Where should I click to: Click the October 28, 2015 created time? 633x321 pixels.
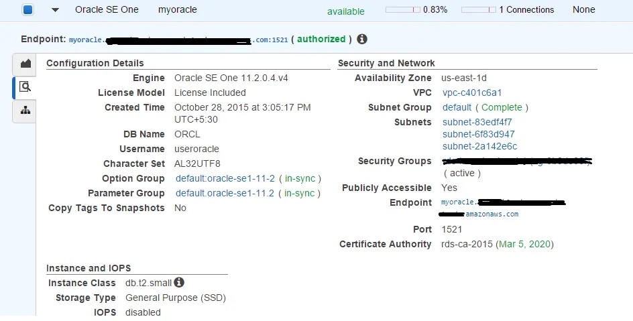pos(243,113)
